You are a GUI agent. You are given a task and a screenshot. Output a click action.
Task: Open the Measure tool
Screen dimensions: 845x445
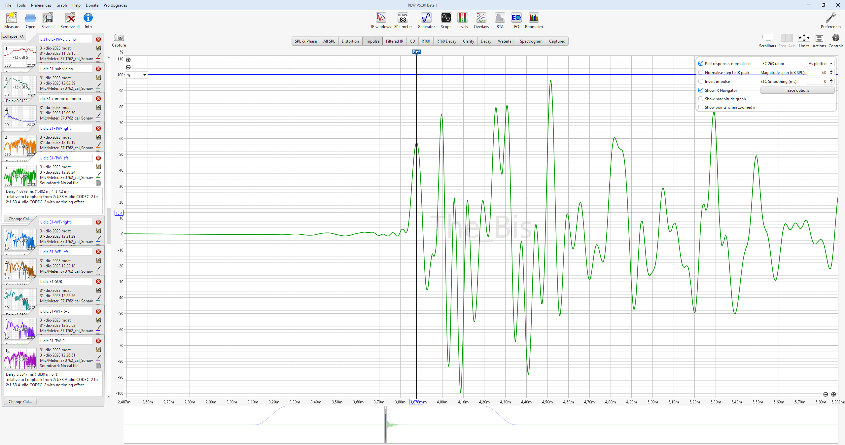pos(12,20)
